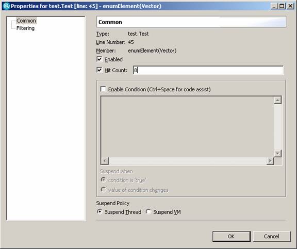Image resolution: width=297 pixels, height=249 pixels.
Task: Click the condition editor right scroll arrow
Action: [x=270, y=161]
